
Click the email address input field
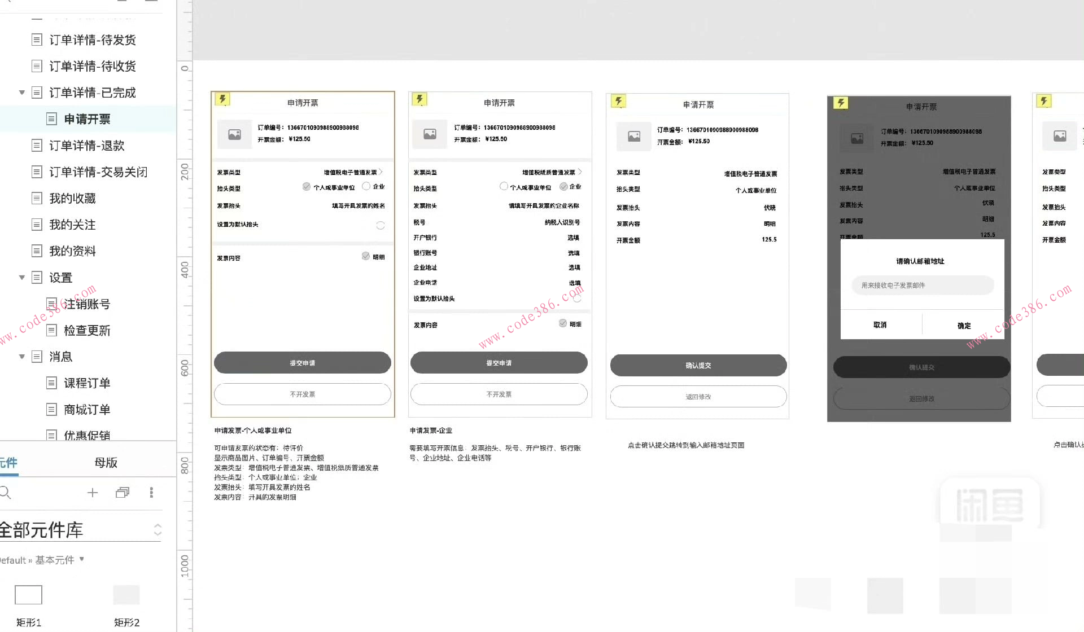922,286
